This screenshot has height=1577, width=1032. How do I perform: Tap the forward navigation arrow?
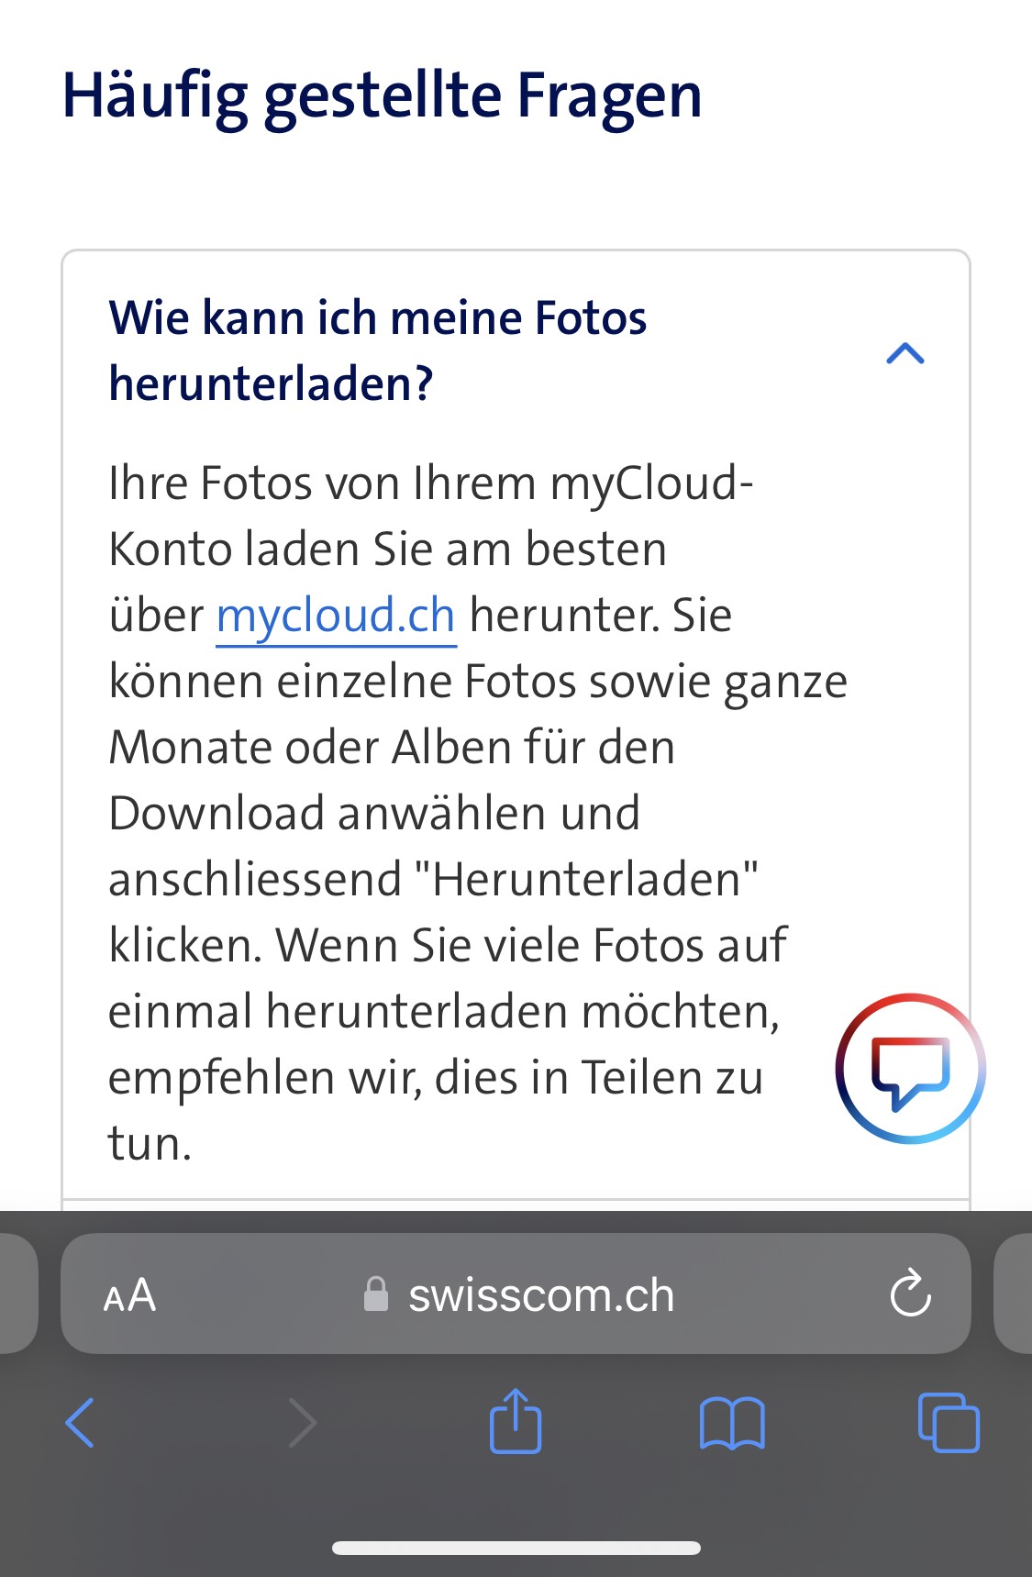(x=302, y=1423)
